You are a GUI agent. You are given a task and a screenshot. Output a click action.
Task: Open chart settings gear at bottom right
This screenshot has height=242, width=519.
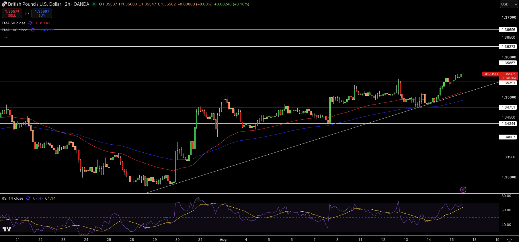coord(509,239)
